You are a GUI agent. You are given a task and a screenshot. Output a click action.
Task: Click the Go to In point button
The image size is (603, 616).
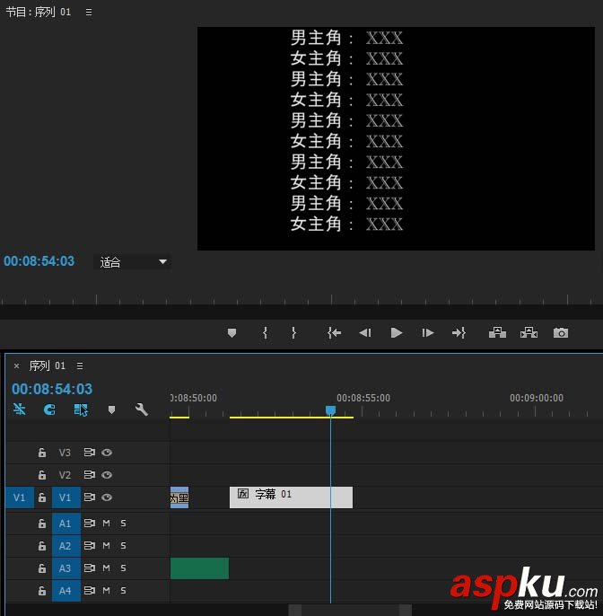[334, 332]
